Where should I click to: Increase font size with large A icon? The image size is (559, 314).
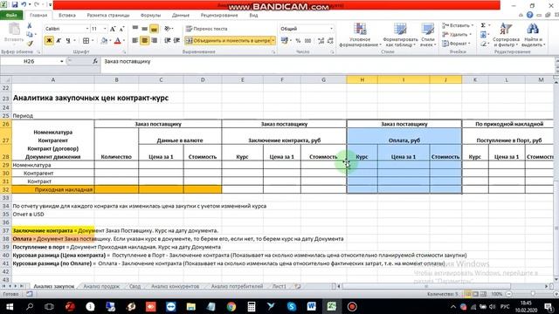pyautogui.click(x=113, y=29)
